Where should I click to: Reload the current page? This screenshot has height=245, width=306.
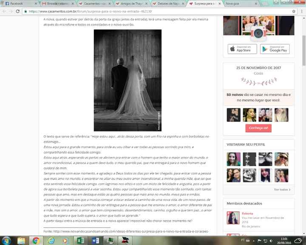point(18,12)
